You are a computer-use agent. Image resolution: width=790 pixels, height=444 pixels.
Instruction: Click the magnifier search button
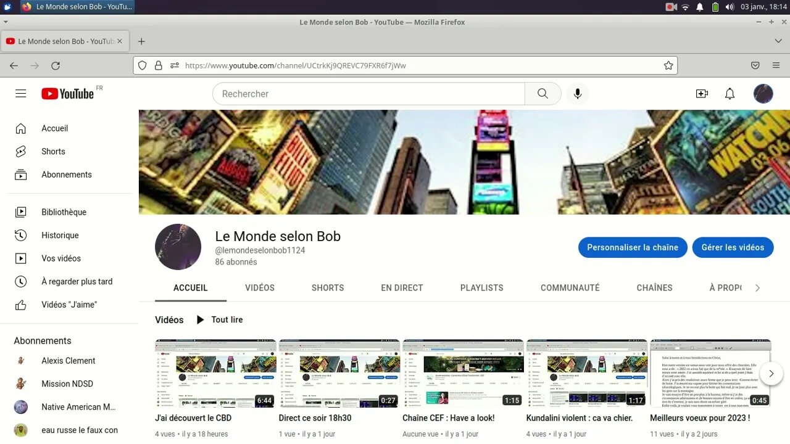point(543,94)
